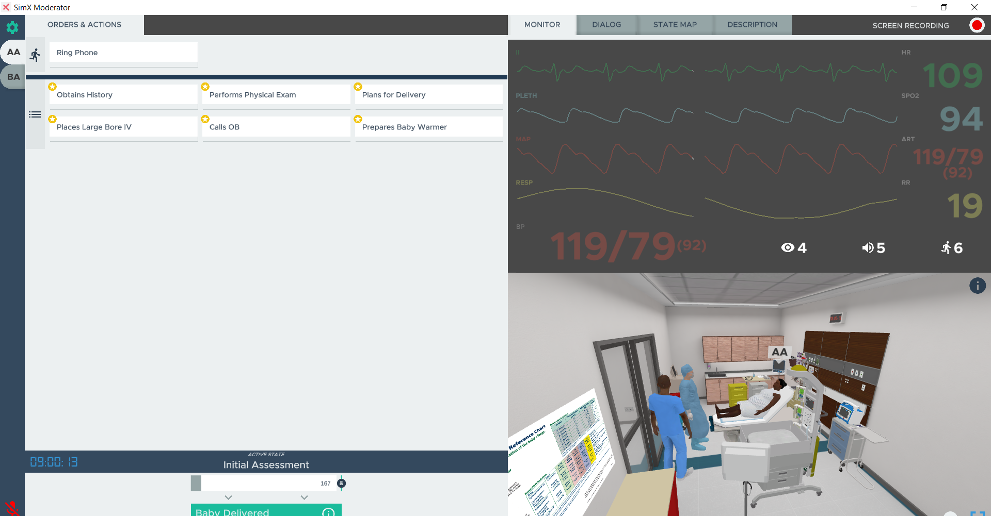This screenshot has height=516, width=991.
Task: Click the eye visual findings counter
Action: coord(793,248)
